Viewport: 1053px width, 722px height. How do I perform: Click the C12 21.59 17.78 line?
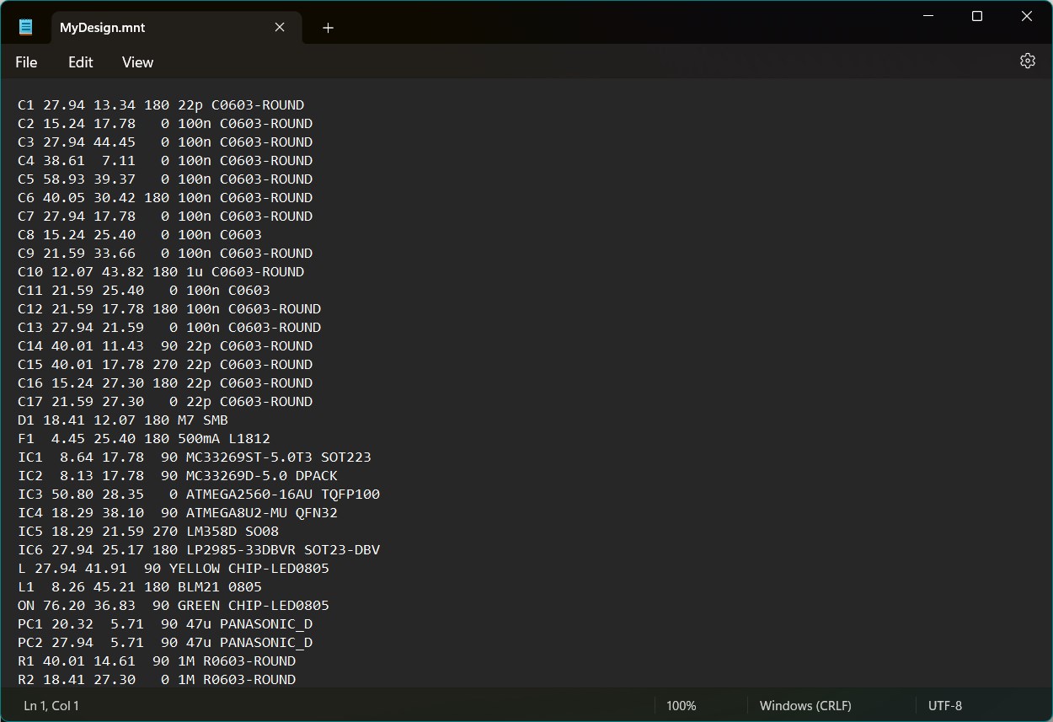coord(169,309)
